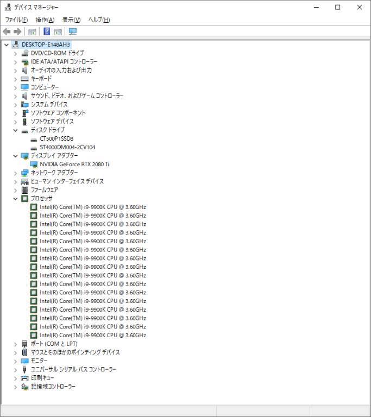Select the last Intel Core i9-9900K entry

click(x=93, y=335)
